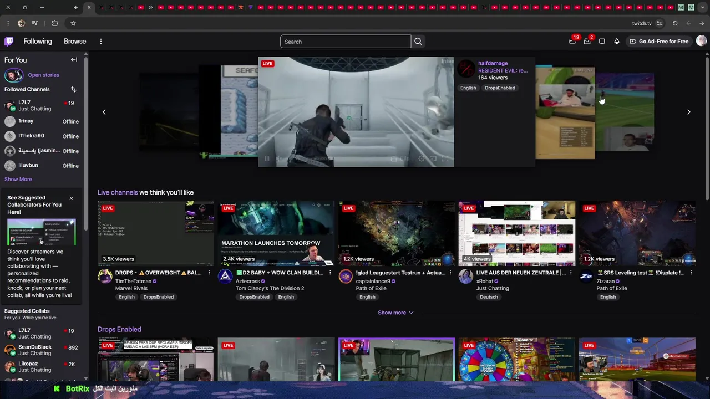This screenshot has height=399, width=710.
Task: Pause the featured halfdamage stream
Action: coord(267,159)
